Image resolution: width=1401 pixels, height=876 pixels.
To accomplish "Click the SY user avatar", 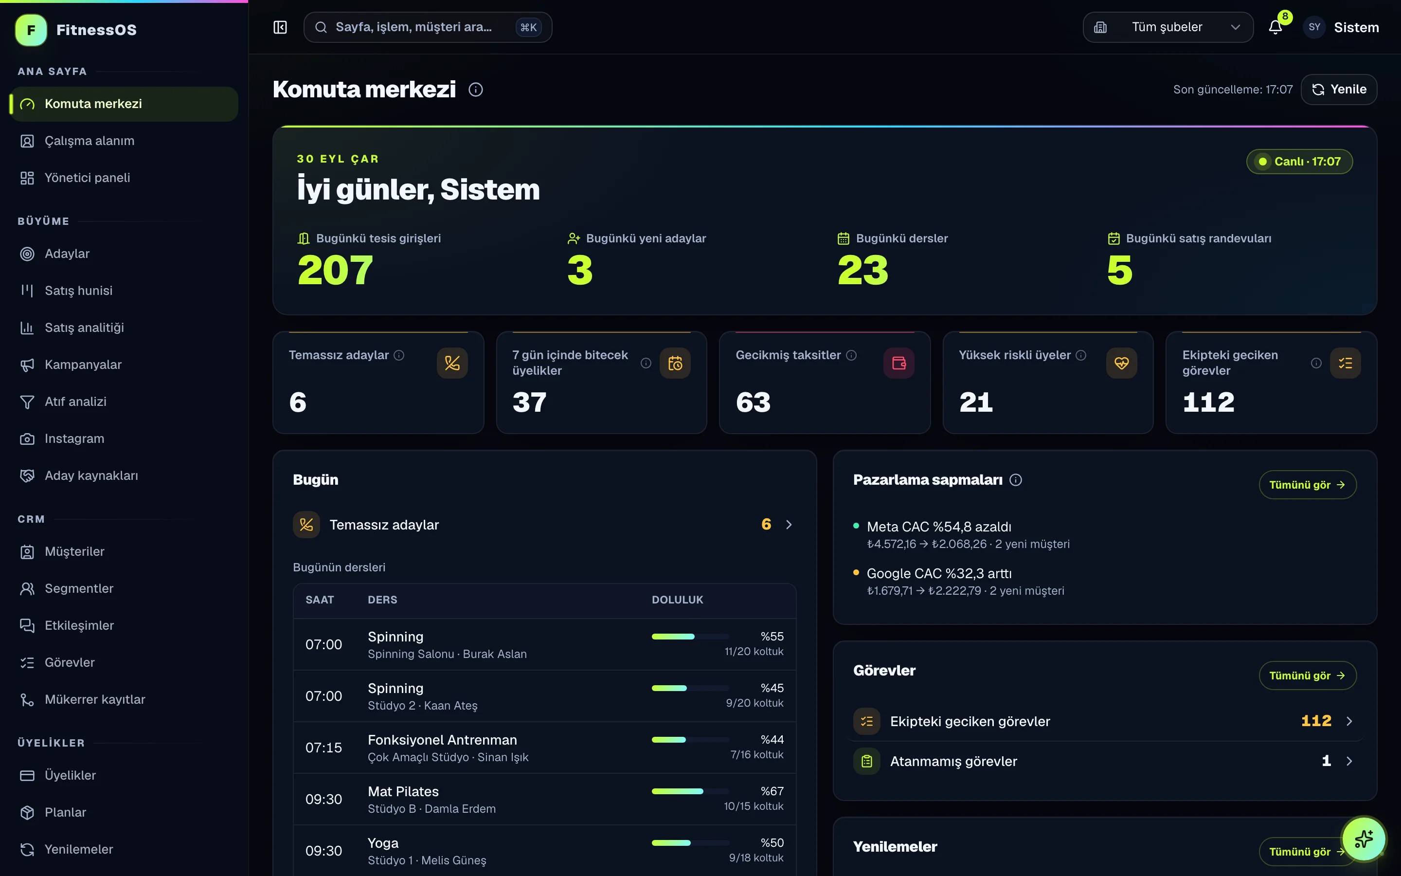I will (1314, 27).
